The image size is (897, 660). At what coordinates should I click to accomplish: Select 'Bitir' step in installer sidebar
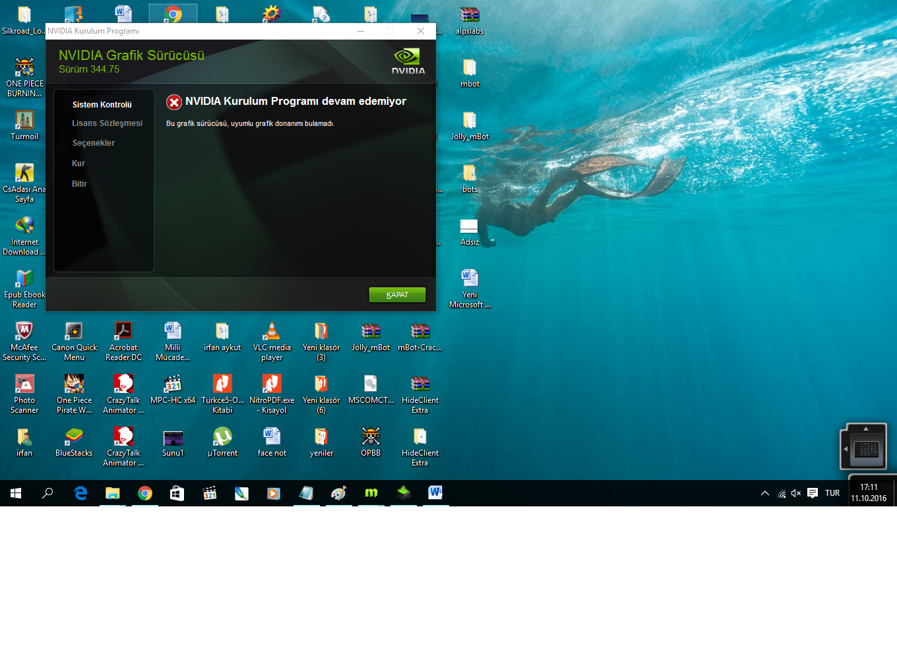click(x=79, y=184)
